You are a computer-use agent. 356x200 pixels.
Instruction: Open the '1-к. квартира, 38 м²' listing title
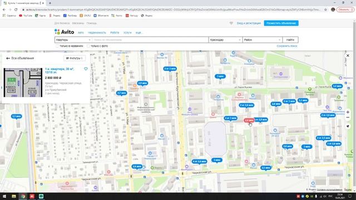click(60, 71)
